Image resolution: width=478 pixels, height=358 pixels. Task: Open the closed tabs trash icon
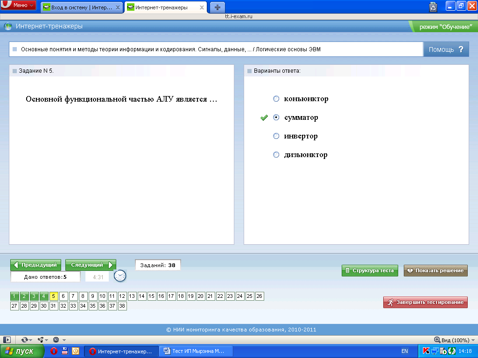(x=433, y=7)
